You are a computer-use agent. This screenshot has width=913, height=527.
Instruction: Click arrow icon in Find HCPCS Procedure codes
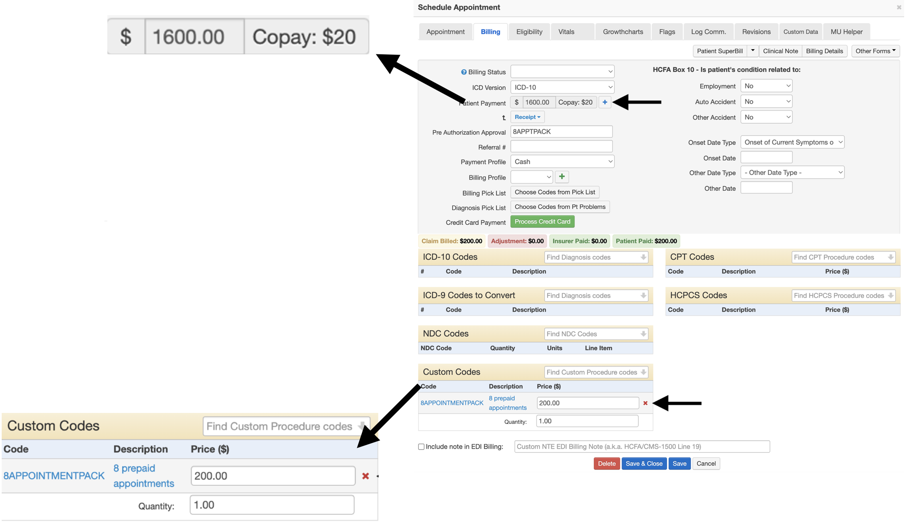890,295
